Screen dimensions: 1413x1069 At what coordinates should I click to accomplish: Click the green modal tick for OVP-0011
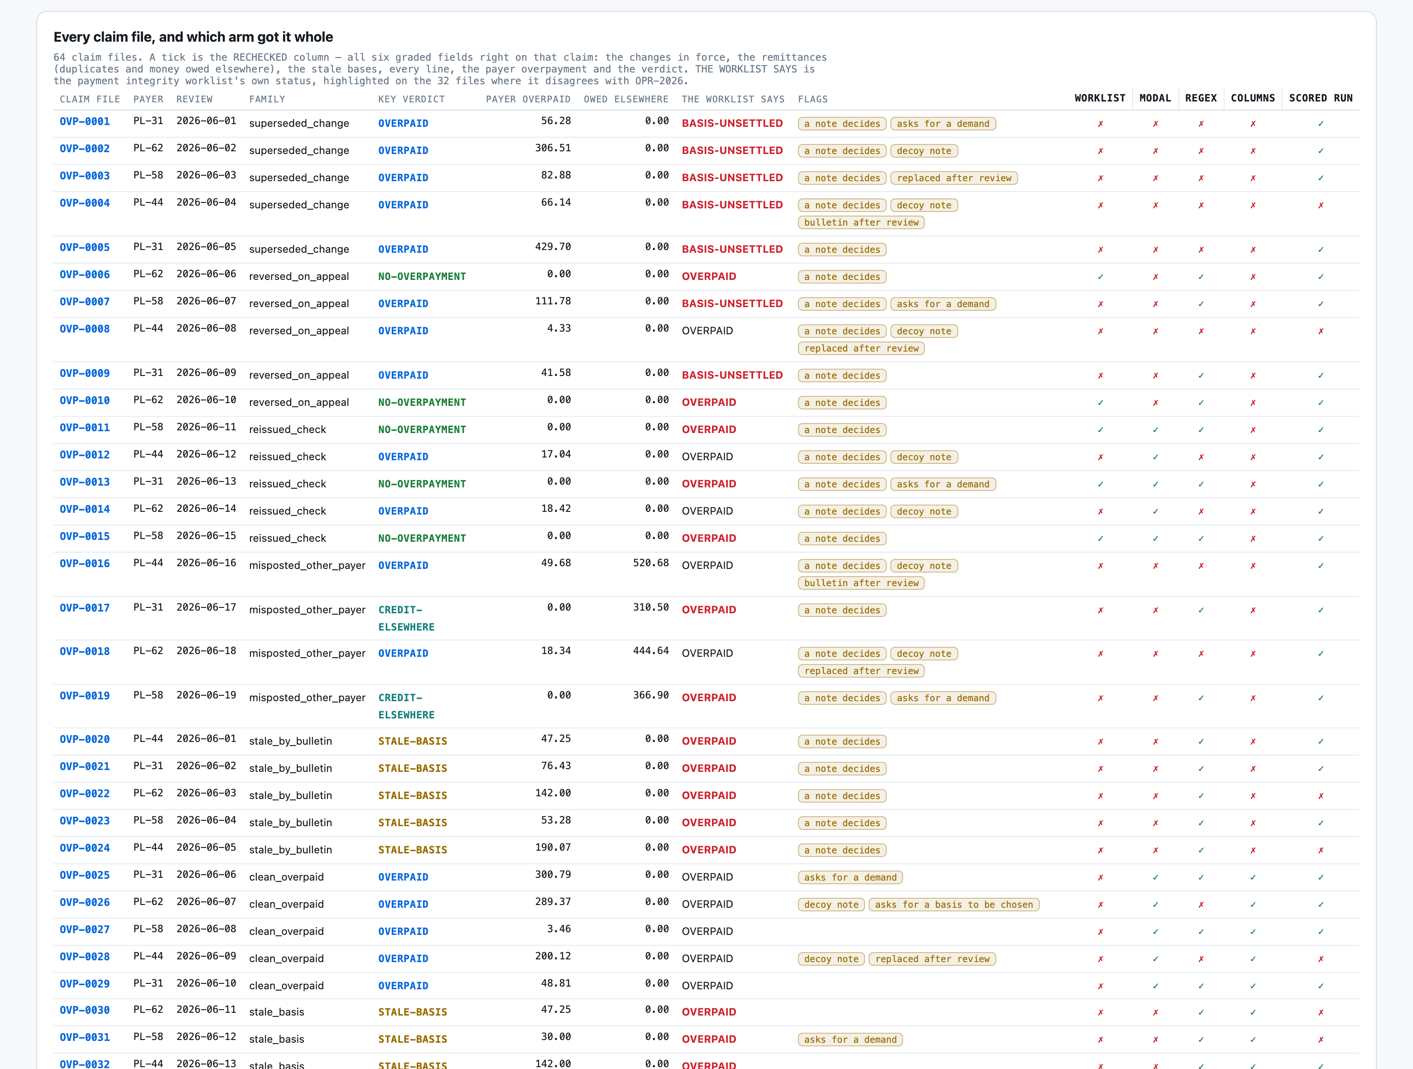(x=1155, y=430)
